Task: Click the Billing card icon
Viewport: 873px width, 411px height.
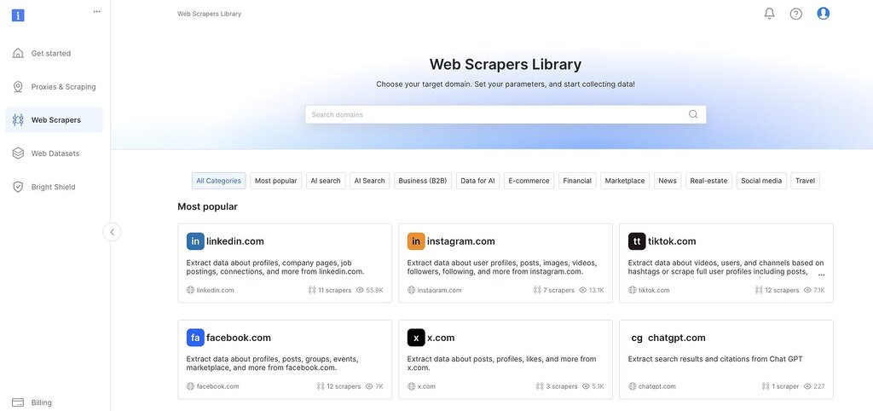Action: pos(18,402)
